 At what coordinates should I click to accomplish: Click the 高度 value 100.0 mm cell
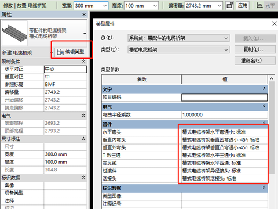(65, 162)
